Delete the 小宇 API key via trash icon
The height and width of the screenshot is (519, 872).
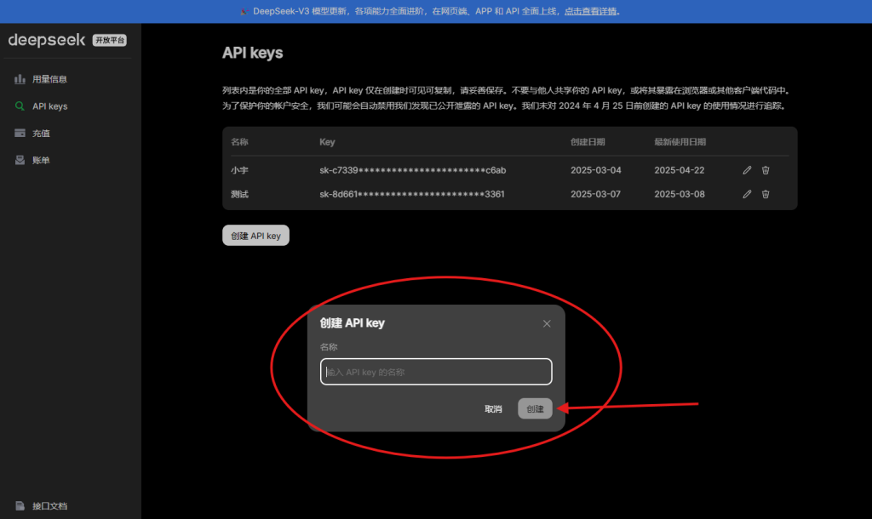coord(766,170)
